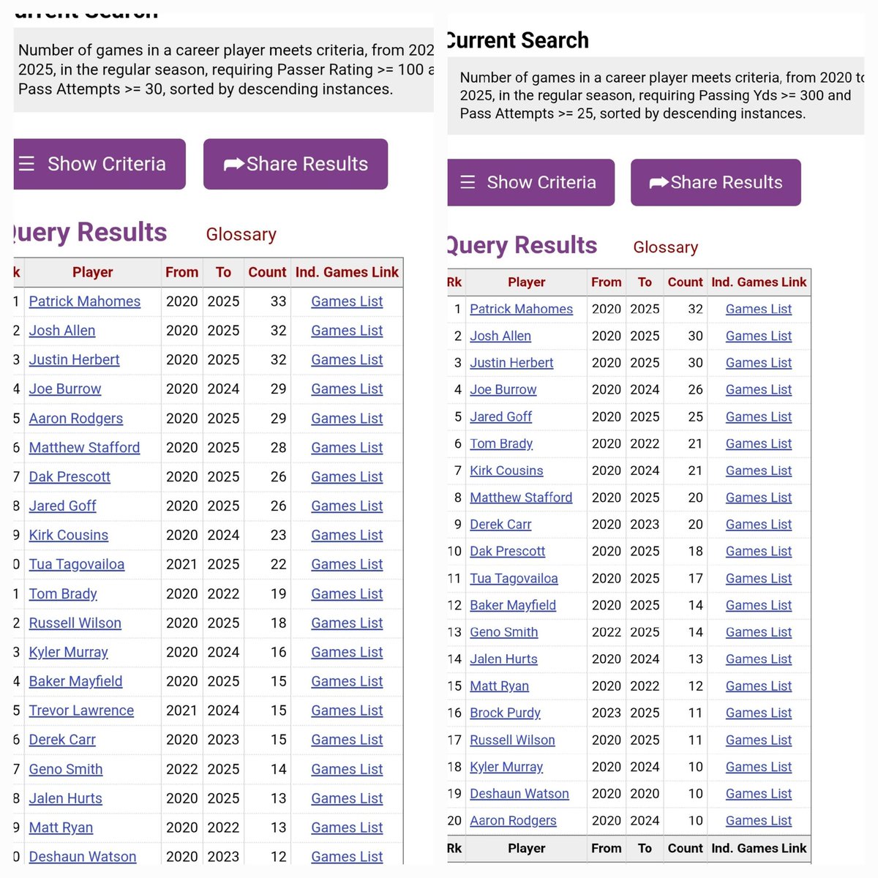878x878 pixels.
Task: Click Share Results button in right panel
Action: (716, 182)
